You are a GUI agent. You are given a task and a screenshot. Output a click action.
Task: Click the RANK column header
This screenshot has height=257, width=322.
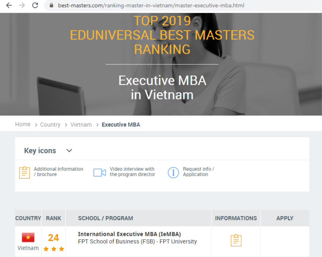point(53,218)
